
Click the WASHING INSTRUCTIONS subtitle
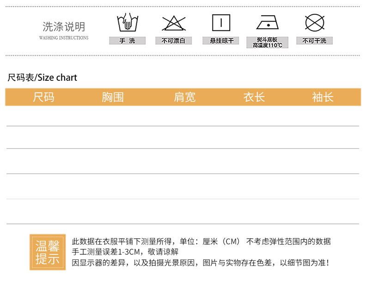point(64,38)
